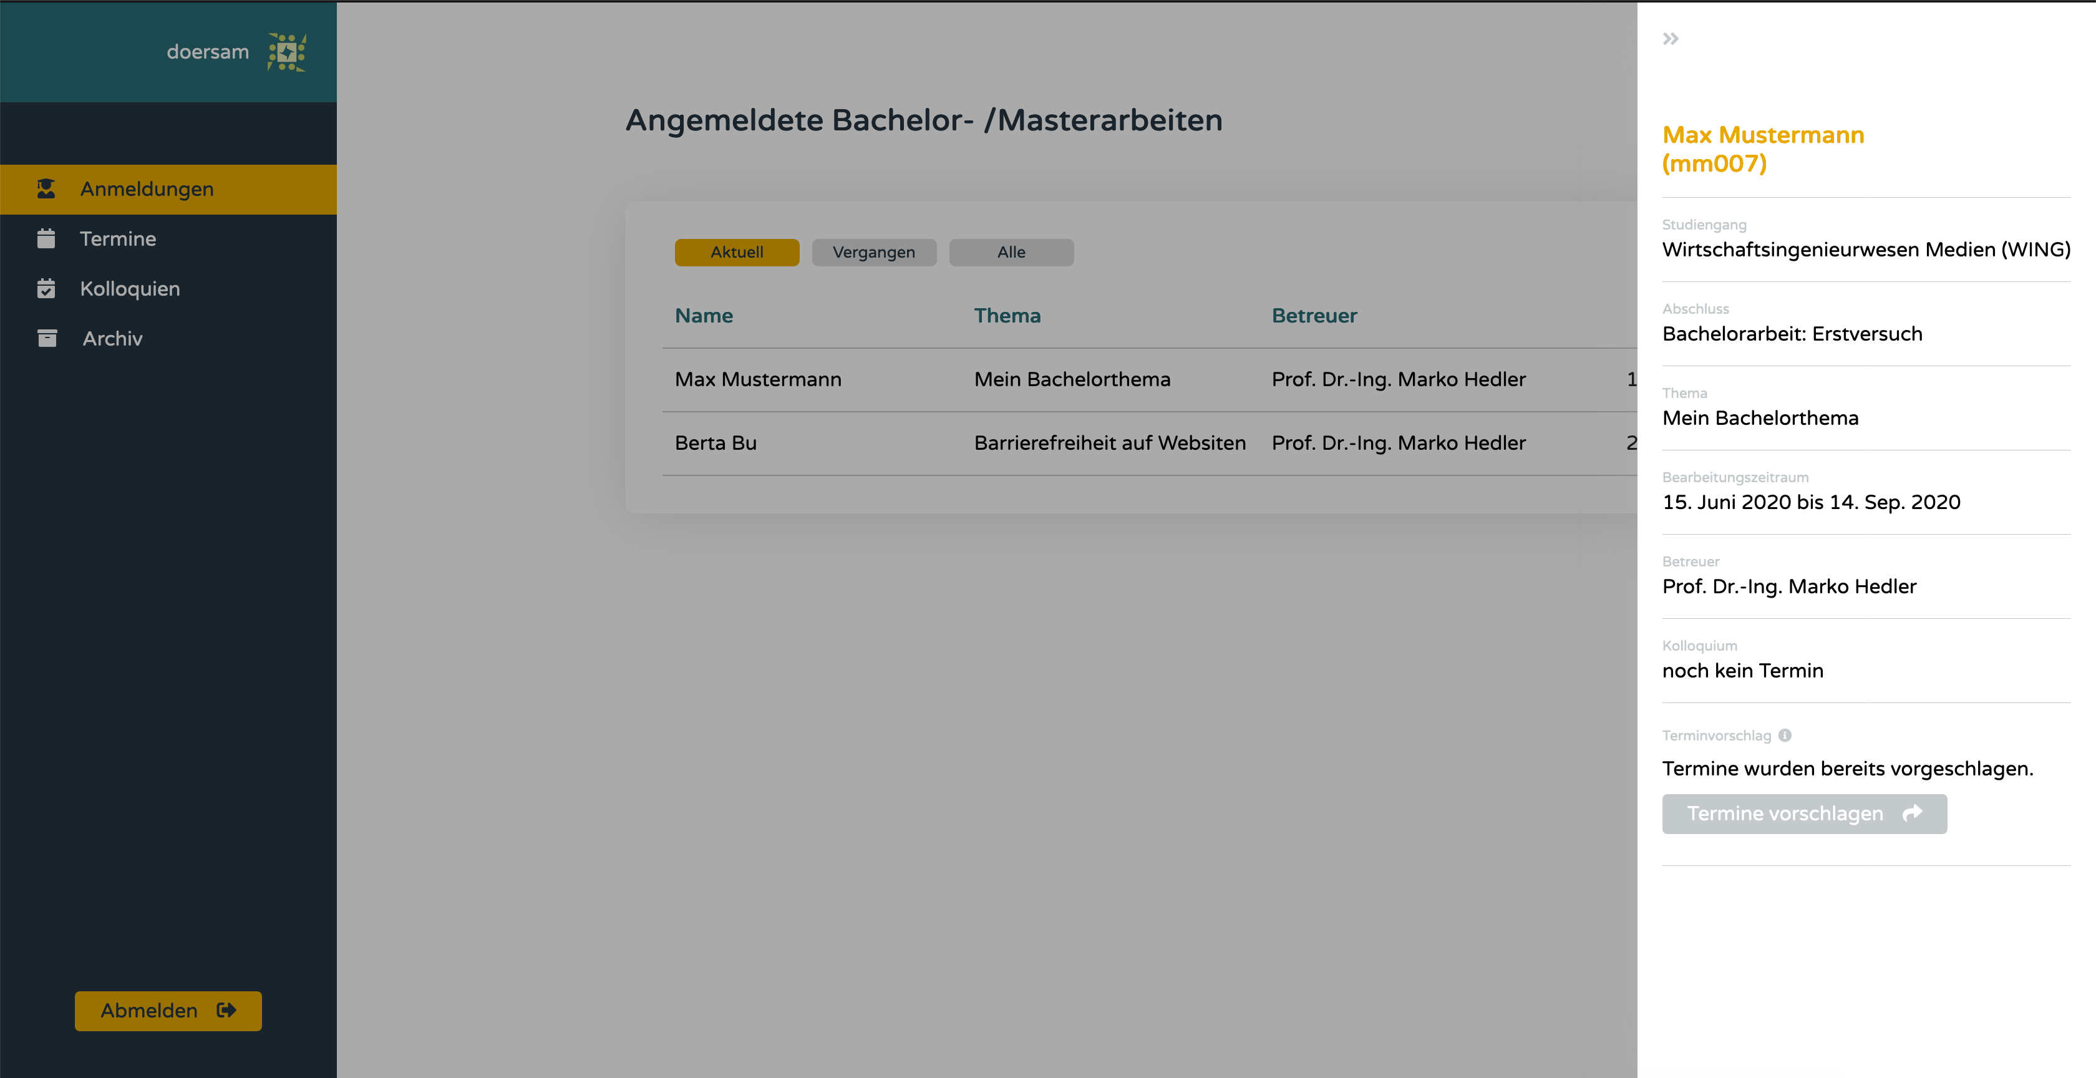Click the sign-out icon on Abmelden
Screen dimensions: 2096x1078
[226, 1011]
